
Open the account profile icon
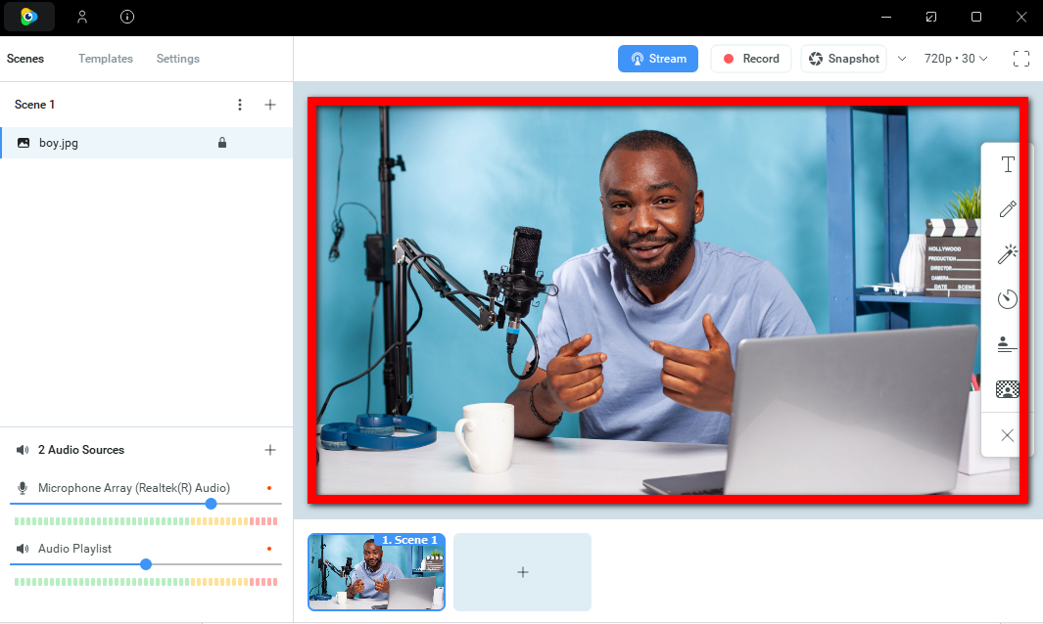click(82, 17)
